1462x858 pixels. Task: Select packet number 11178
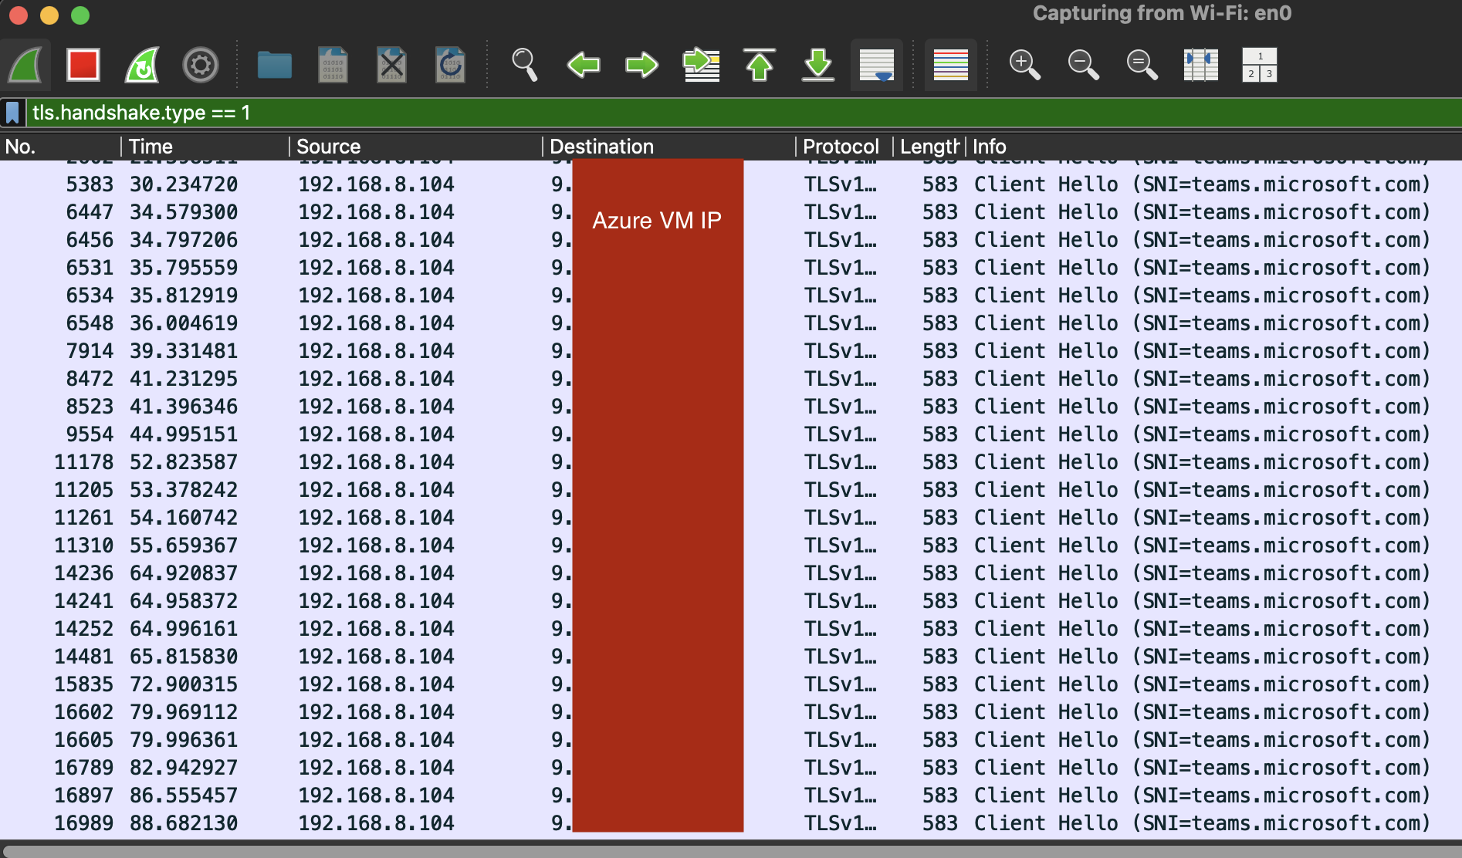tap(731, 462)
